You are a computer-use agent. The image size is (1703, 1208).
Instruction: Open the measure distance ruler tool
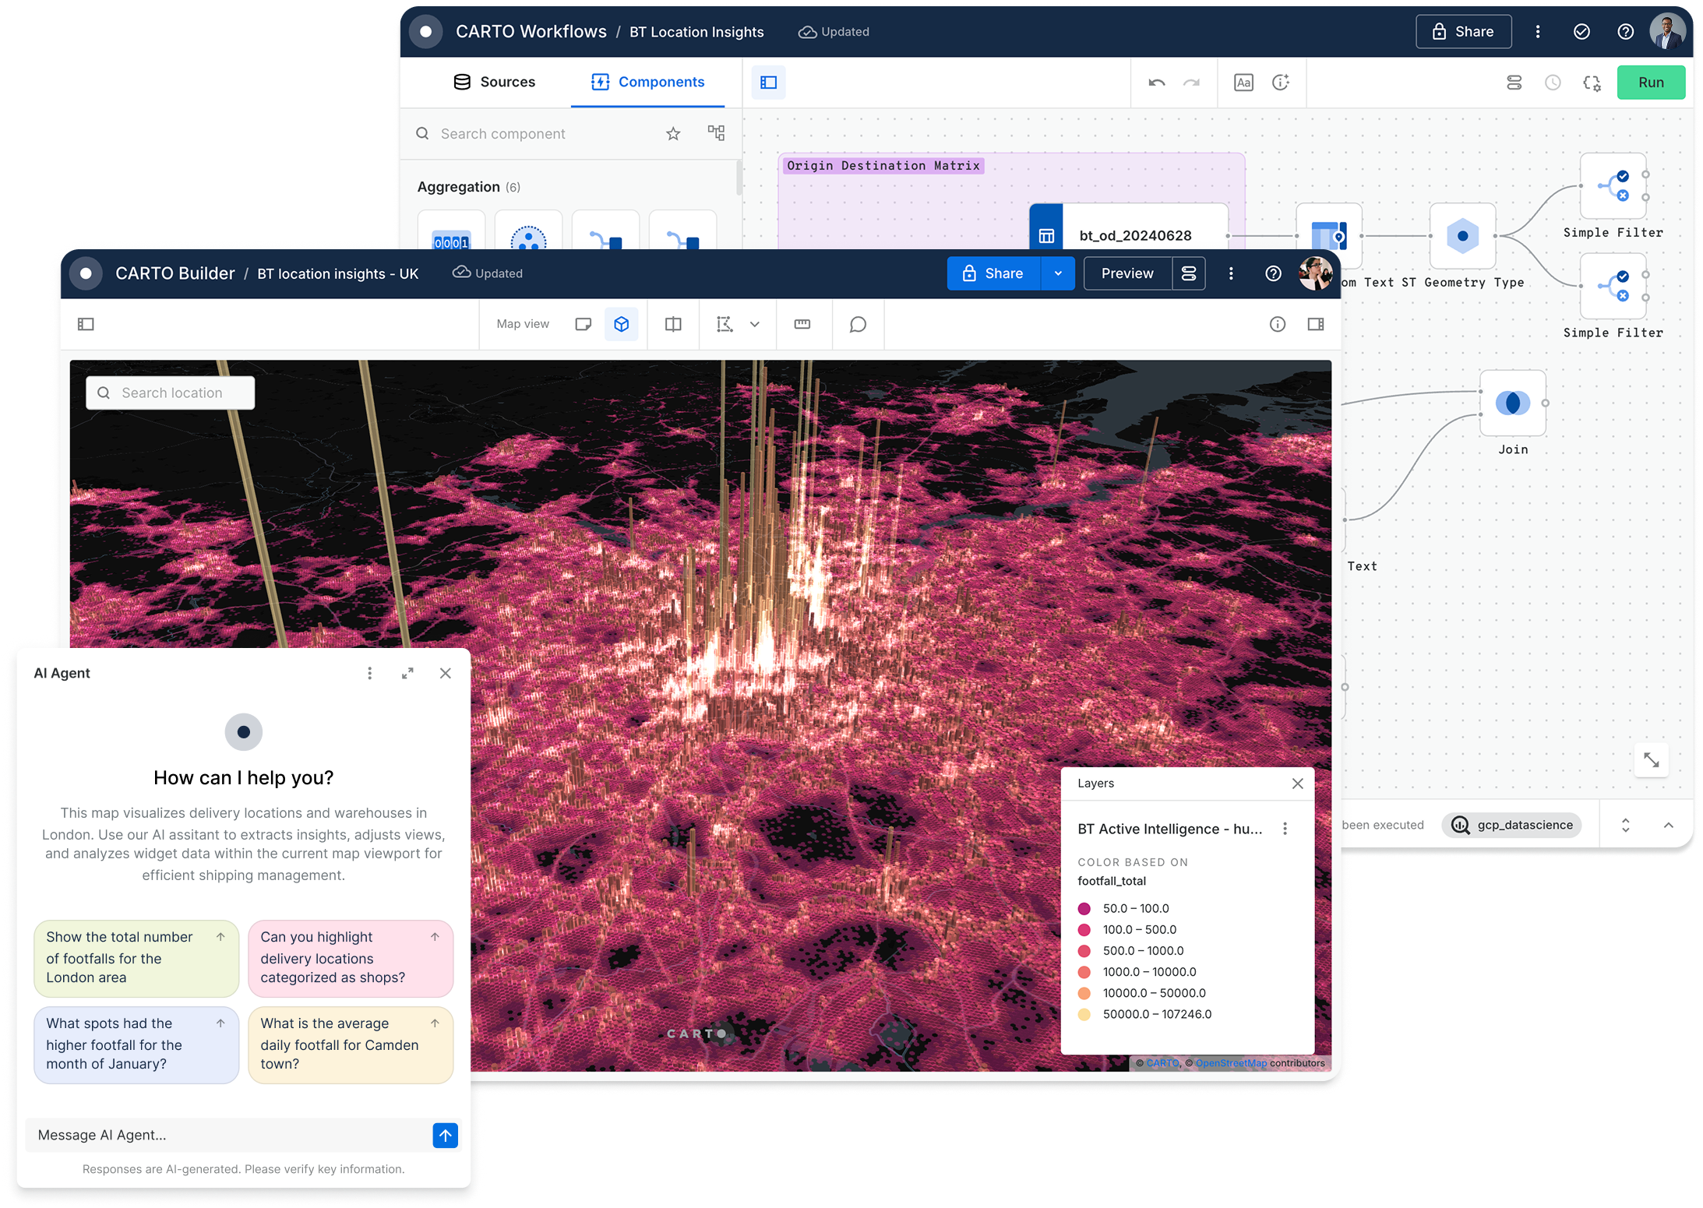[802, 324]
